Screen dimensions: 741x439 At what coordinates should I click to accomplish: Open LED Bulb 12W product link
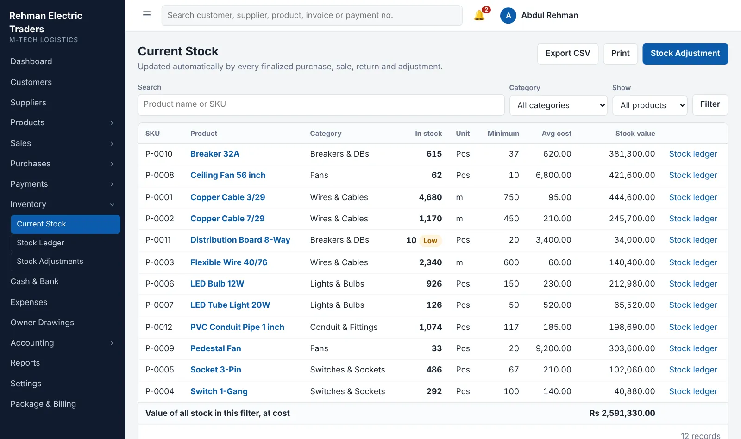[x=217, y=284]
